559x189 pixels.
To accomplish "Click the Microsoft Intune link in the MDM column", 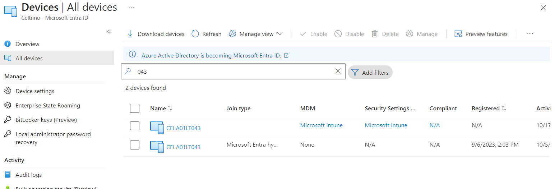I will pyautogui.click(x=321, y=125).
